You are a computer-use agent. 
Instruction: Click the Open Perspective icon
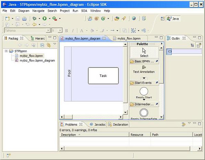[x=163, y=18]
